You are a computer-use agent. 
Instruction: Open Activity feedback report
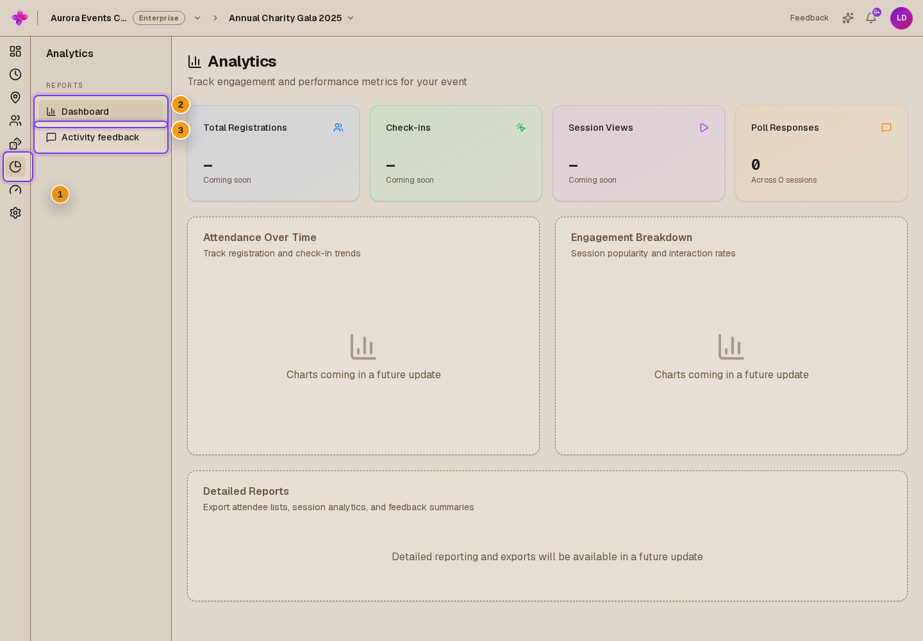(101, 137)
